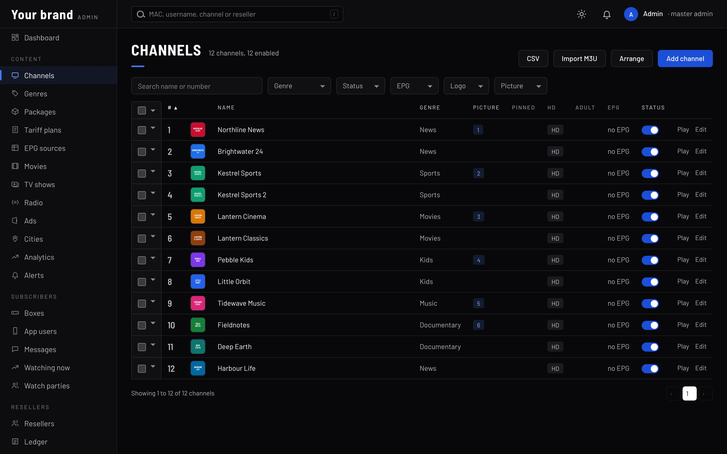727x454 pixels.
Task: Open Resellers in sidebar
Action: pos(59,423)
